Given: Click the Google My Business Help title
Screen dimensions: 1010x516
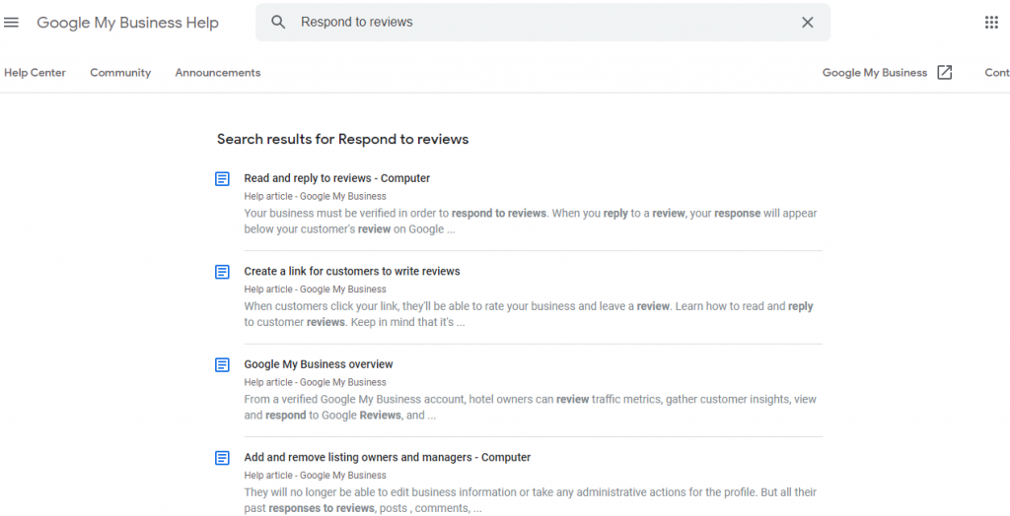Looking at the screenshot, I should (x=127, y=23).
